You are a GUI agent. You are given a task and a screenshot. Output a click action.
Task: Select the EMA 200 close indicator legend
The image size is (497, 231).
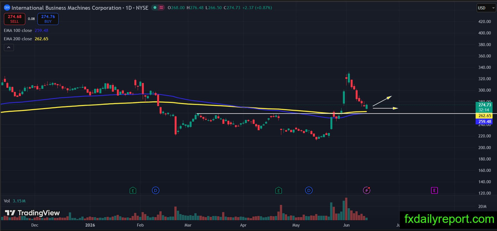point(26,39)
